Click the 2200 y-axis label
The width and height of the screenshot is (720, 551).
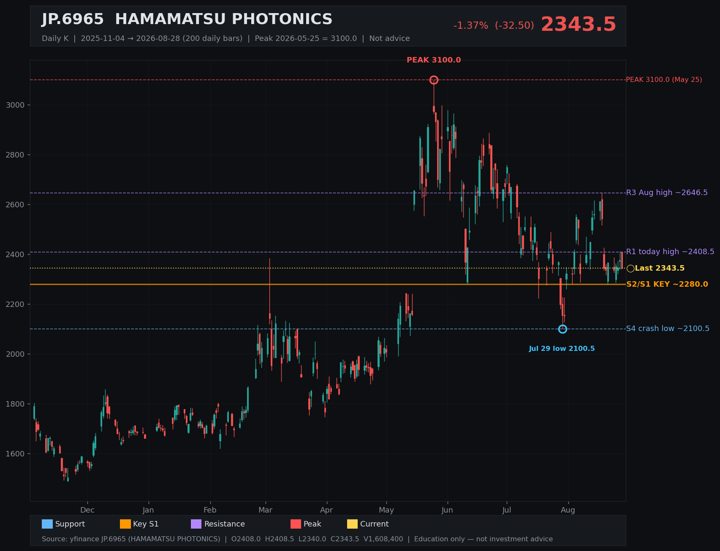coord(15,304)
